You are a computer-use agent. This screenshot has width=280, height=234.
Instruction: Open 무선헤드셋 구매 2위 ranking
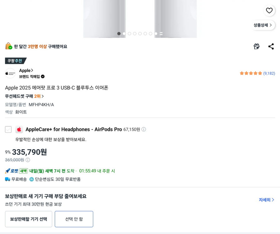pos(24,96)
